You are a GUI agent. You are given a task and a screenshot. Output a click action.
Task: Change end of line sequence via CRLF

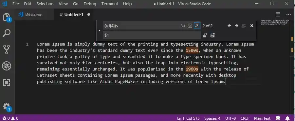(245, 118)
